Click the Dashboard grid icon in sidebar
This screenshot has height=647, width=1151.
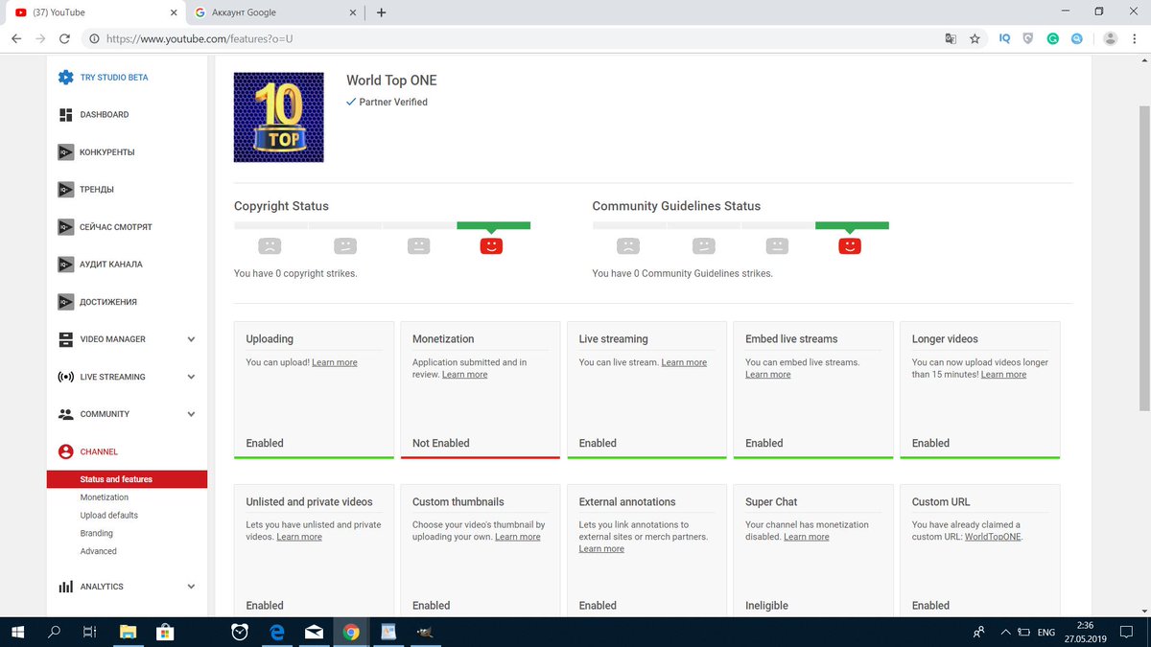(x=65, y=115)
